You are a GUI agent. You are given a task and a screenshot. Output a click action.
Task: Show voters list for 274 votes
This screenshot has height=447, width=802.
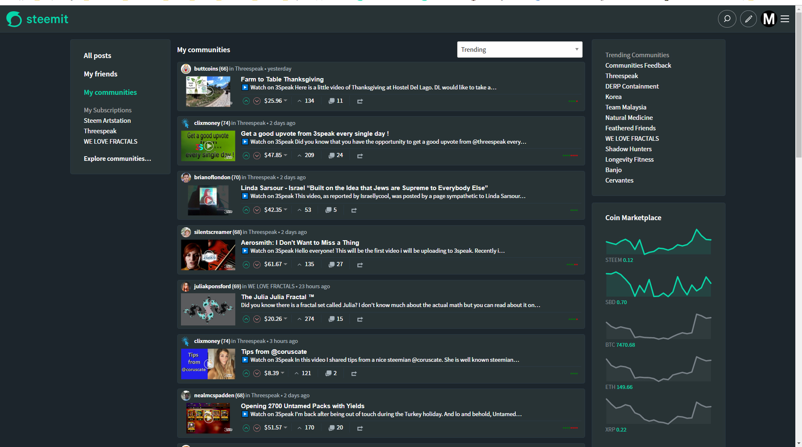pos(306,319)
